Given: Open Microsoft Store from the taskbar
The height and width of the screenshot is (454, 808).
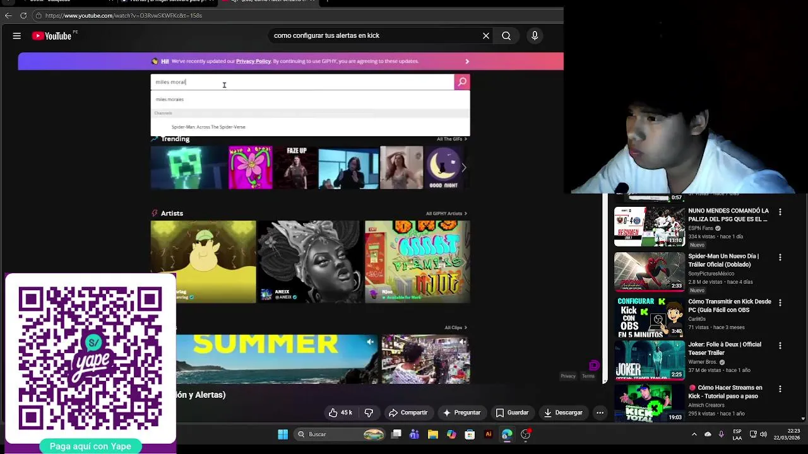Looking at the screenshot, I should point(470,434).
